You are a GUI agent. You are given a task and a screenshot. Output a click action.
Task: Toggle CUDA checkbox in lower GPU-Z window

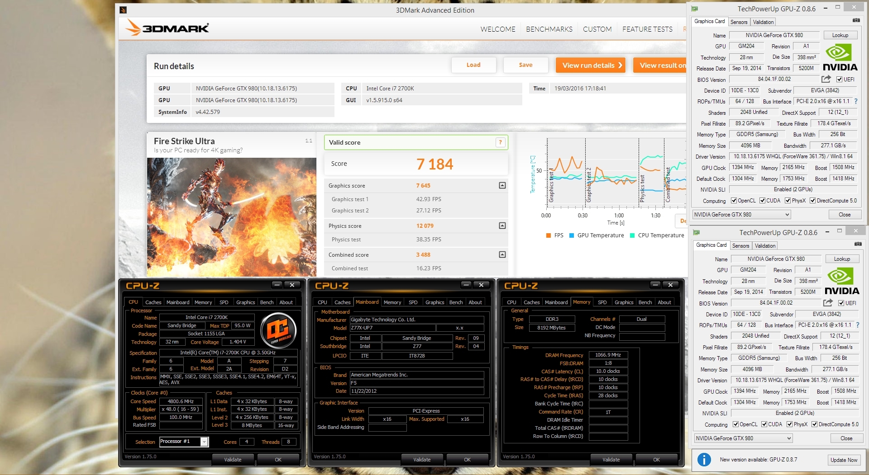coord(764,424)
